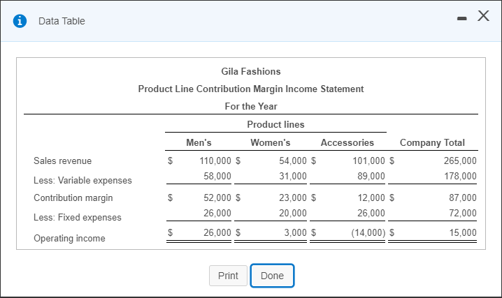Viewport: 502px width, 298px height.
Task: Click Company Total operating income 15,000
Action: pos(463,232)
